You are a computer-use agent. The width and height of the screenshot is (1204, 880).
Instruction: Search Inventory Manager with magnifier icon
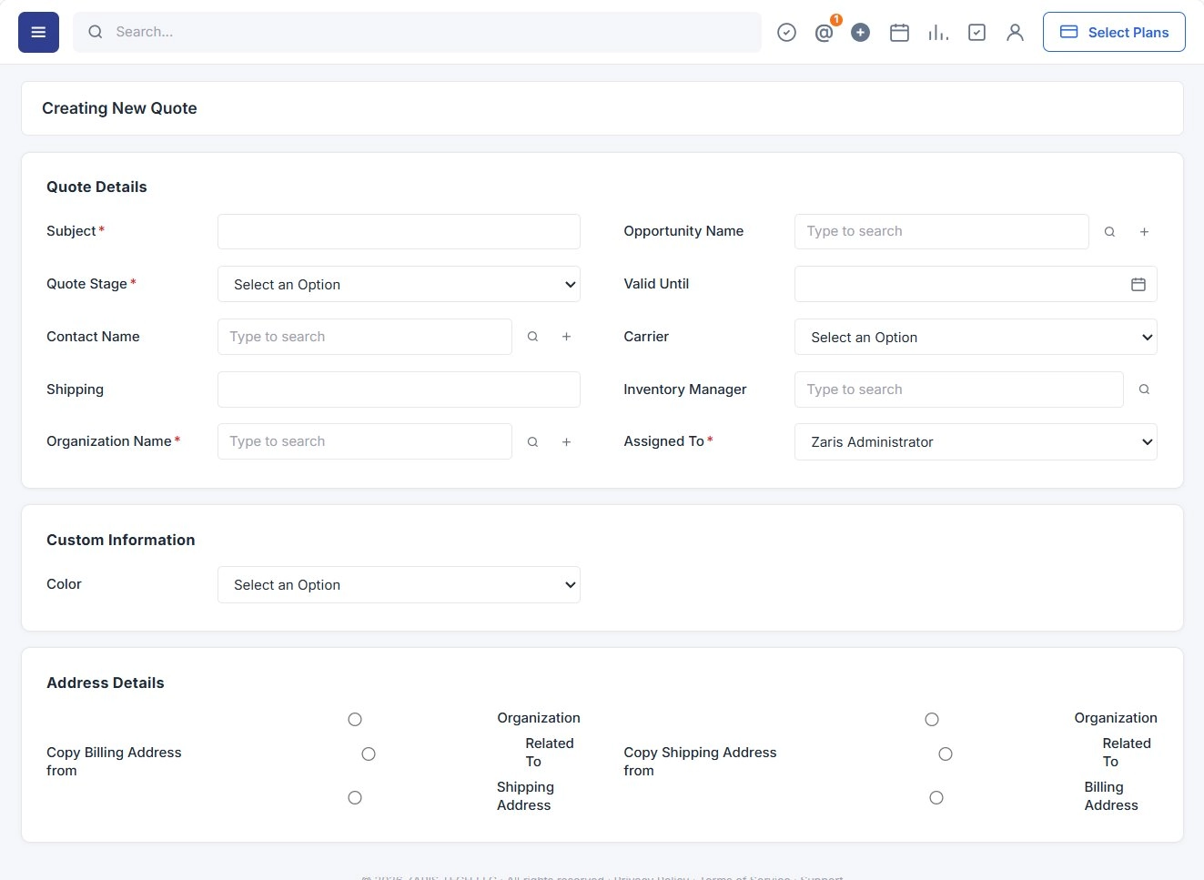(1144, 389)
